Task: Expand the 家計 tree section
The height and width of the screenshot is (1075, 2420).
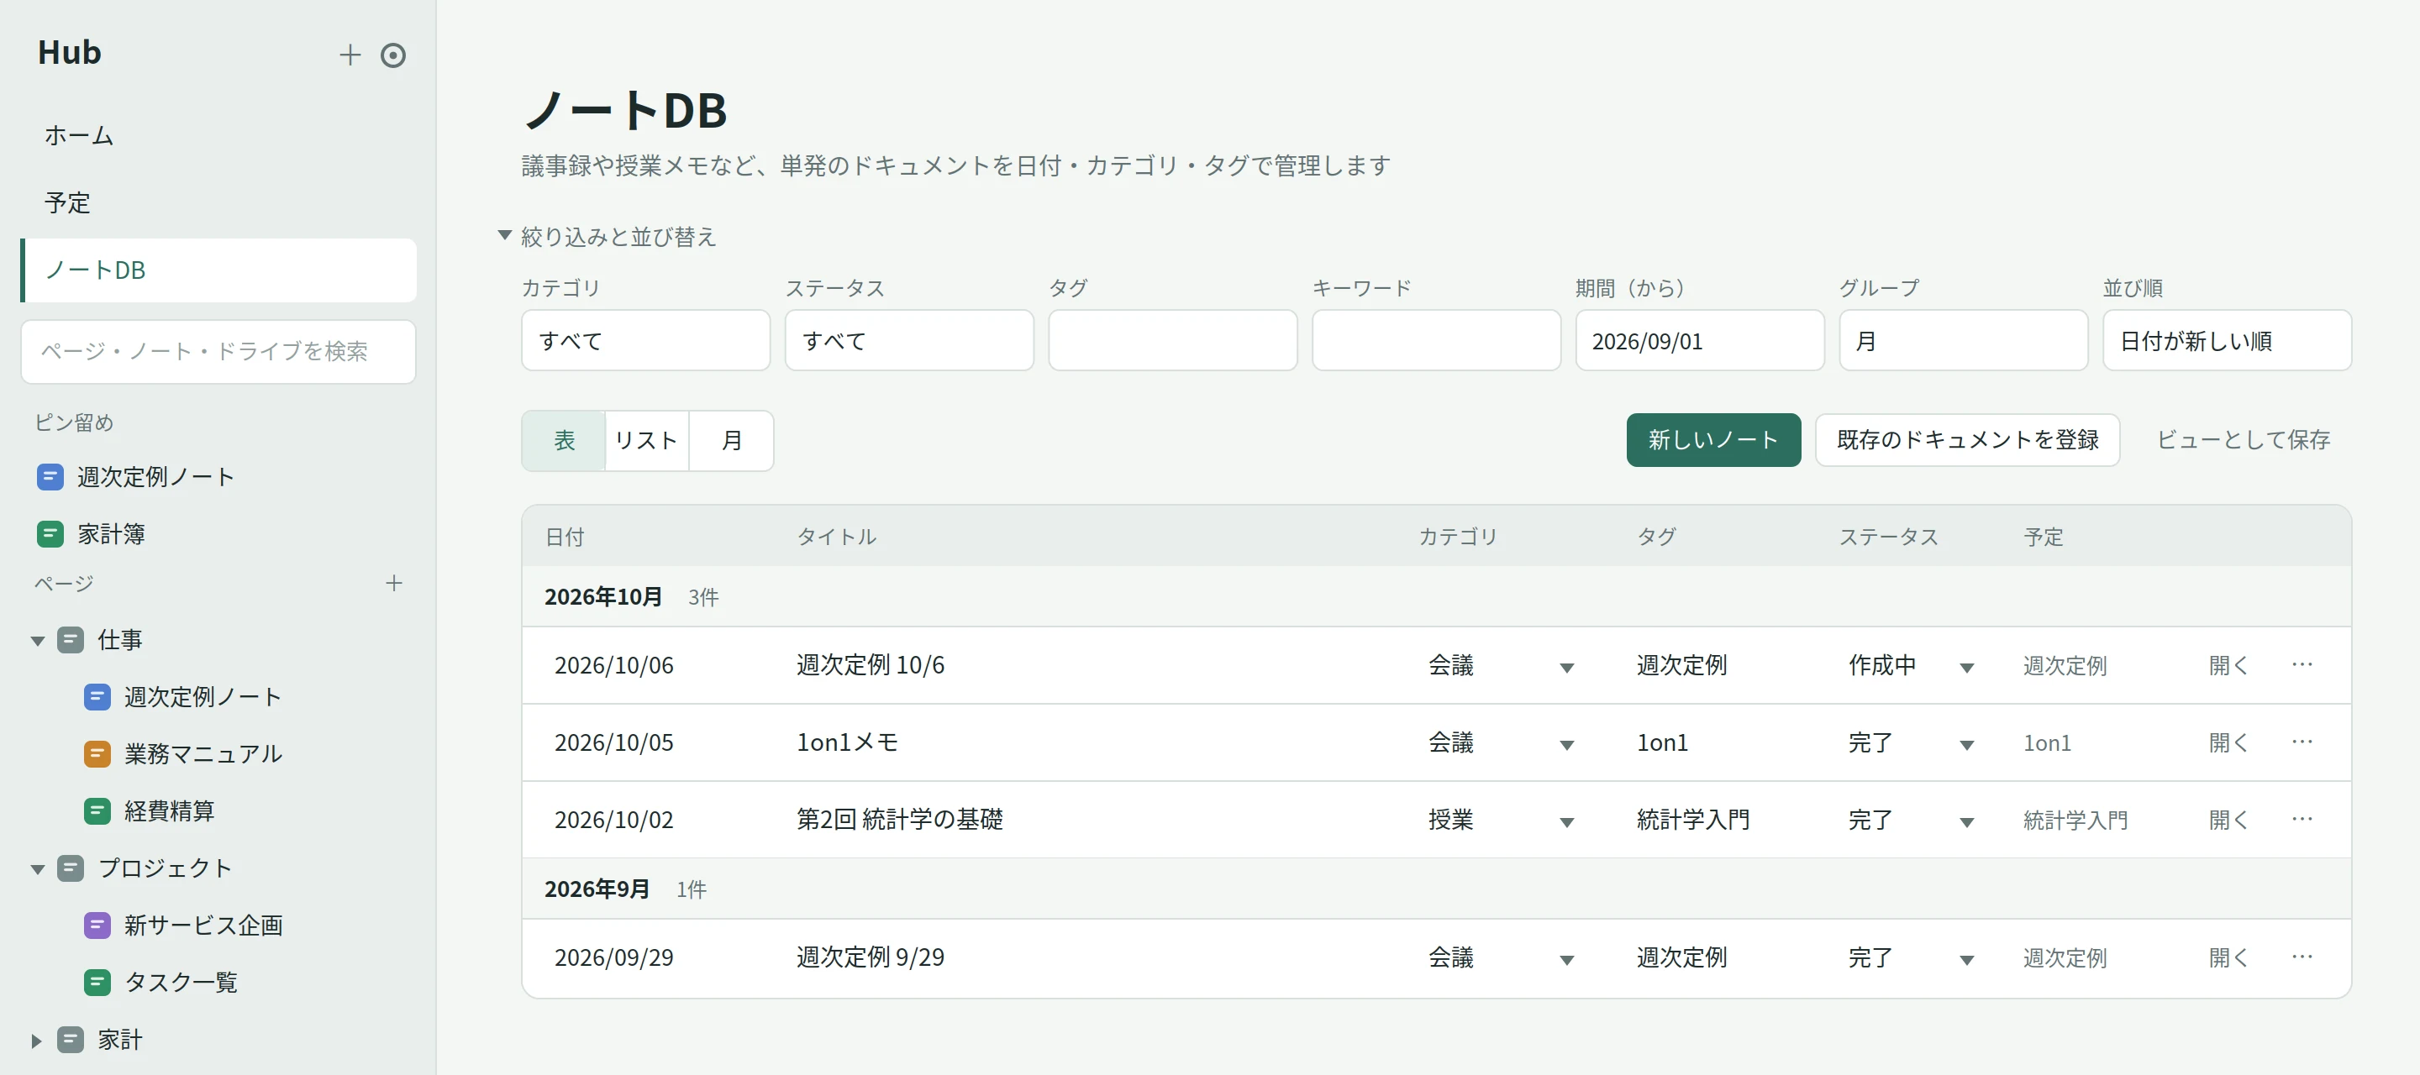Action: pos(37,1041)
